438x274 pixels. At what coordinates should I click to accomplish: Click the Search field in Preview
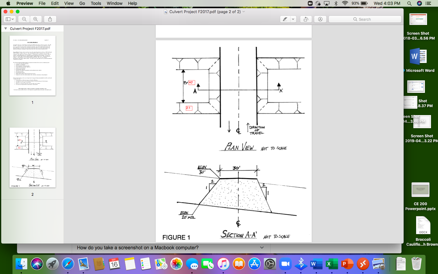click(x=365, y=19)
